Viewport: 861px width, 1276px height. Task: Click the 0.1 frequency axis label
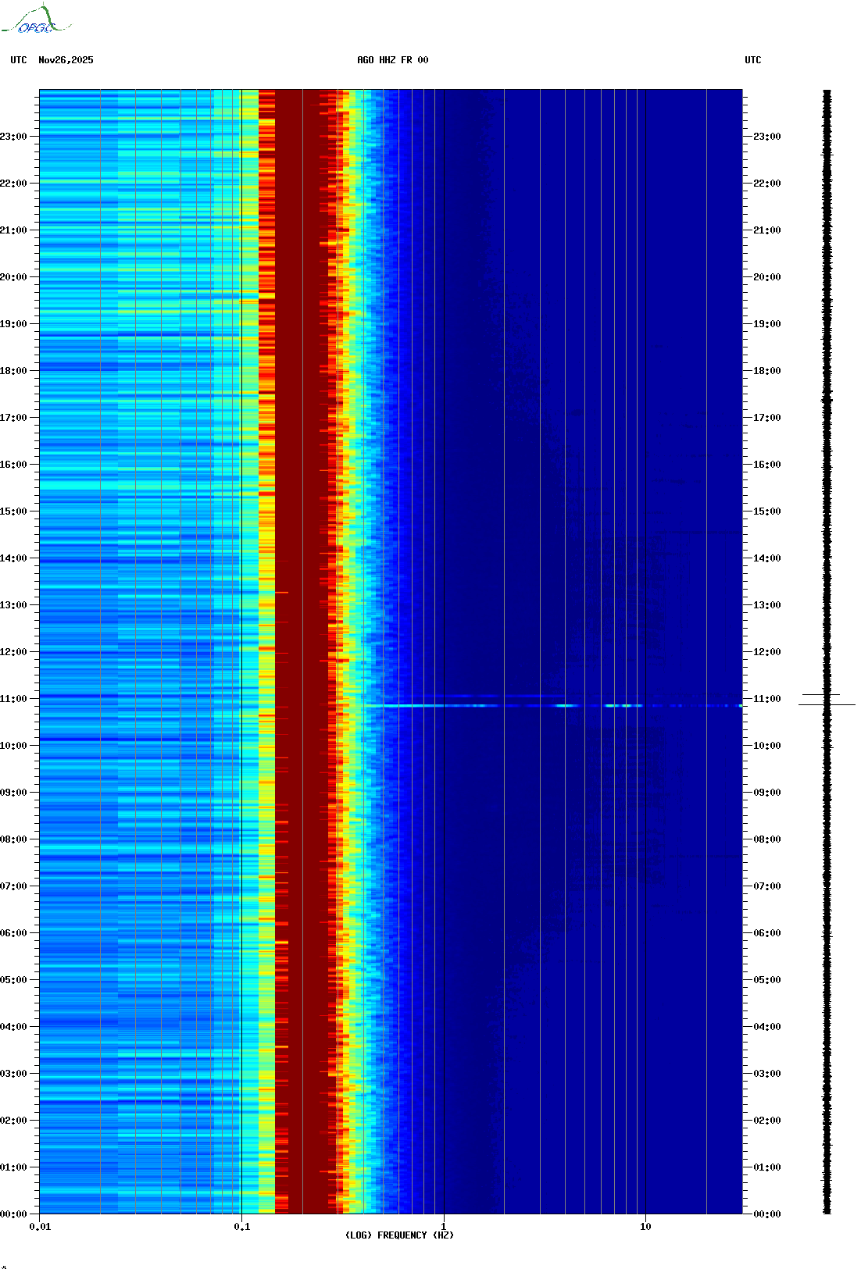coord(241,1227)
